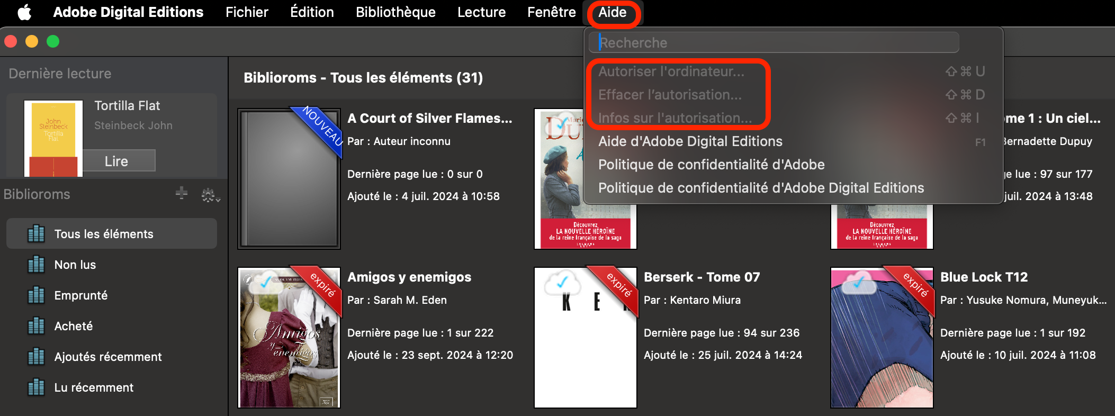The width and height of the screenshot is (1115, 416).
Task: Open the Apple menu
Action: point(24,12)
